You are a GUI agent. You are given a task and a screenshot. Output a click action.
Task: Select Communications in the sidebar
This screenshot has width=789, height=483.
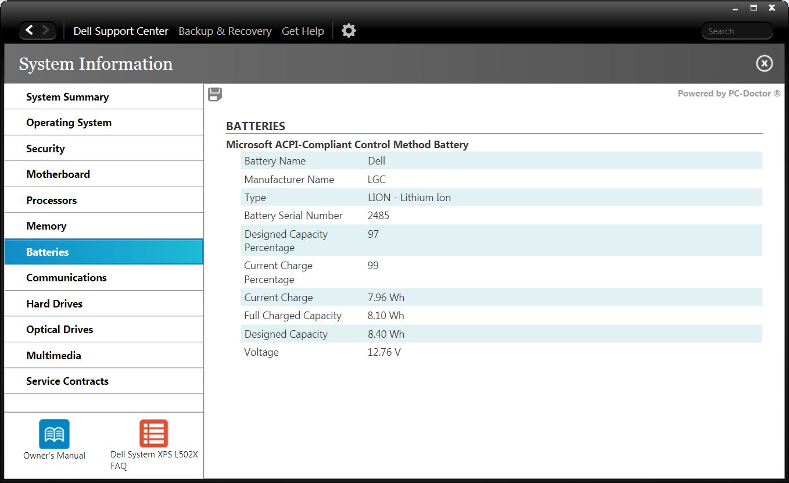(x=104, y=278)
